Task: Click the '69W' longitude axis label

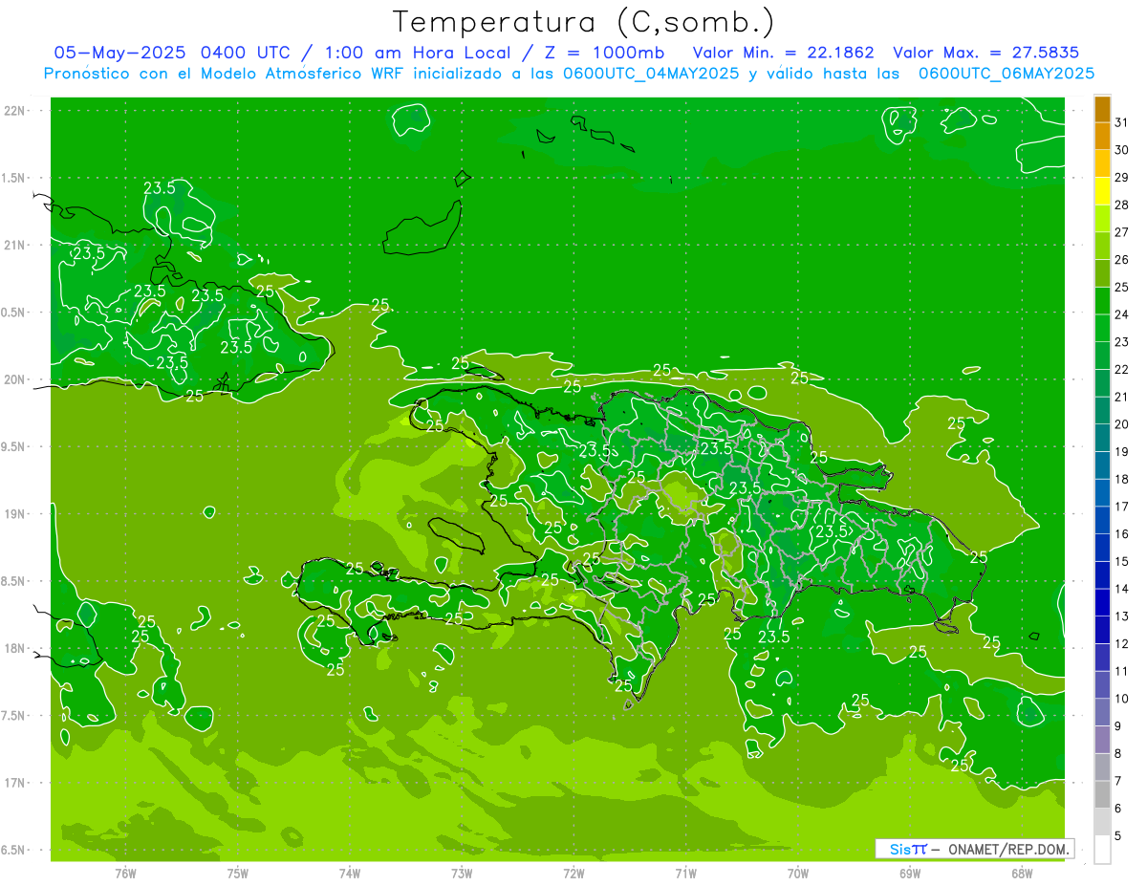Action: (x=909, y=873)
